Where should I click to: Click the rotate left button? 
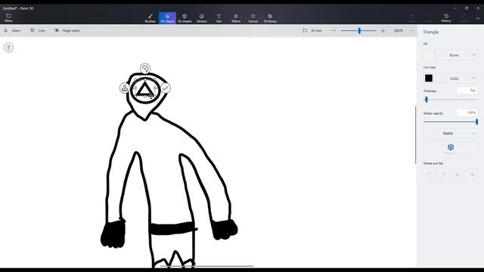pyautogui.click(x=429, y=175)
